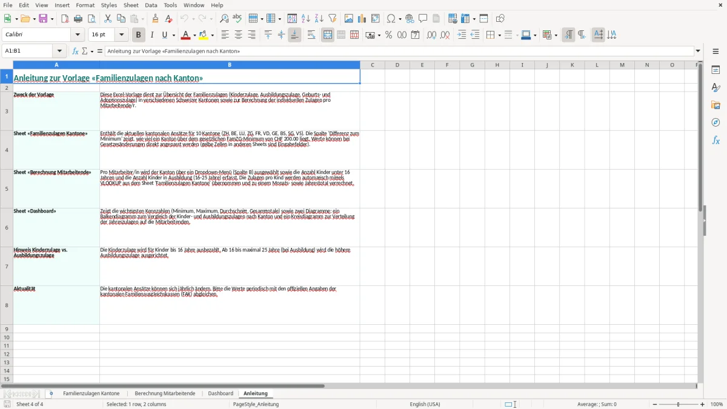Toggle Underline formatting
The image size is (727, 409).
click(165, 35)
